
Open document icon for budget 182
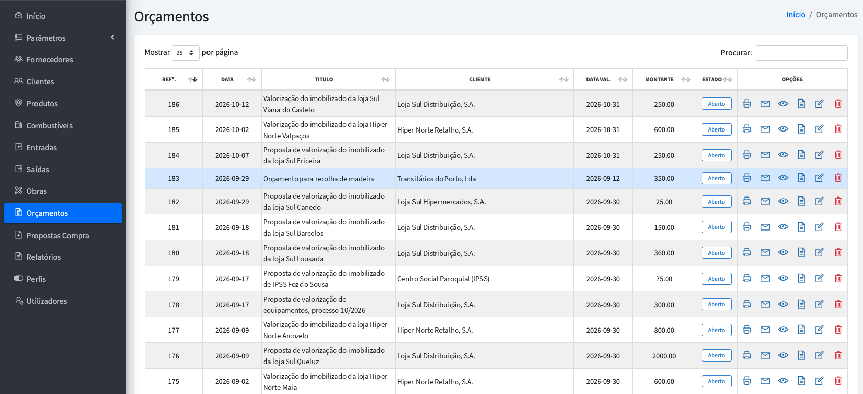click(802, 201)
